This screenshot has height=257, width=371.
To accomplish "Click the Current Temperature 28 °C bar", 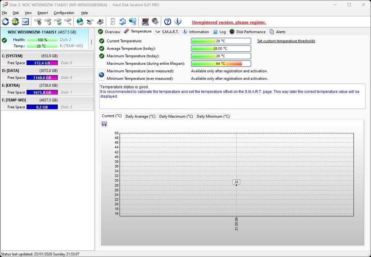I will pyautogui.click(x=221, y=41).
